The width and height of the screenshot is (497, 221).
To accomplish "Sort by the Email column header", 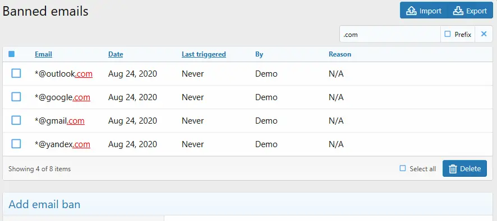I will [x=43, y=54].
